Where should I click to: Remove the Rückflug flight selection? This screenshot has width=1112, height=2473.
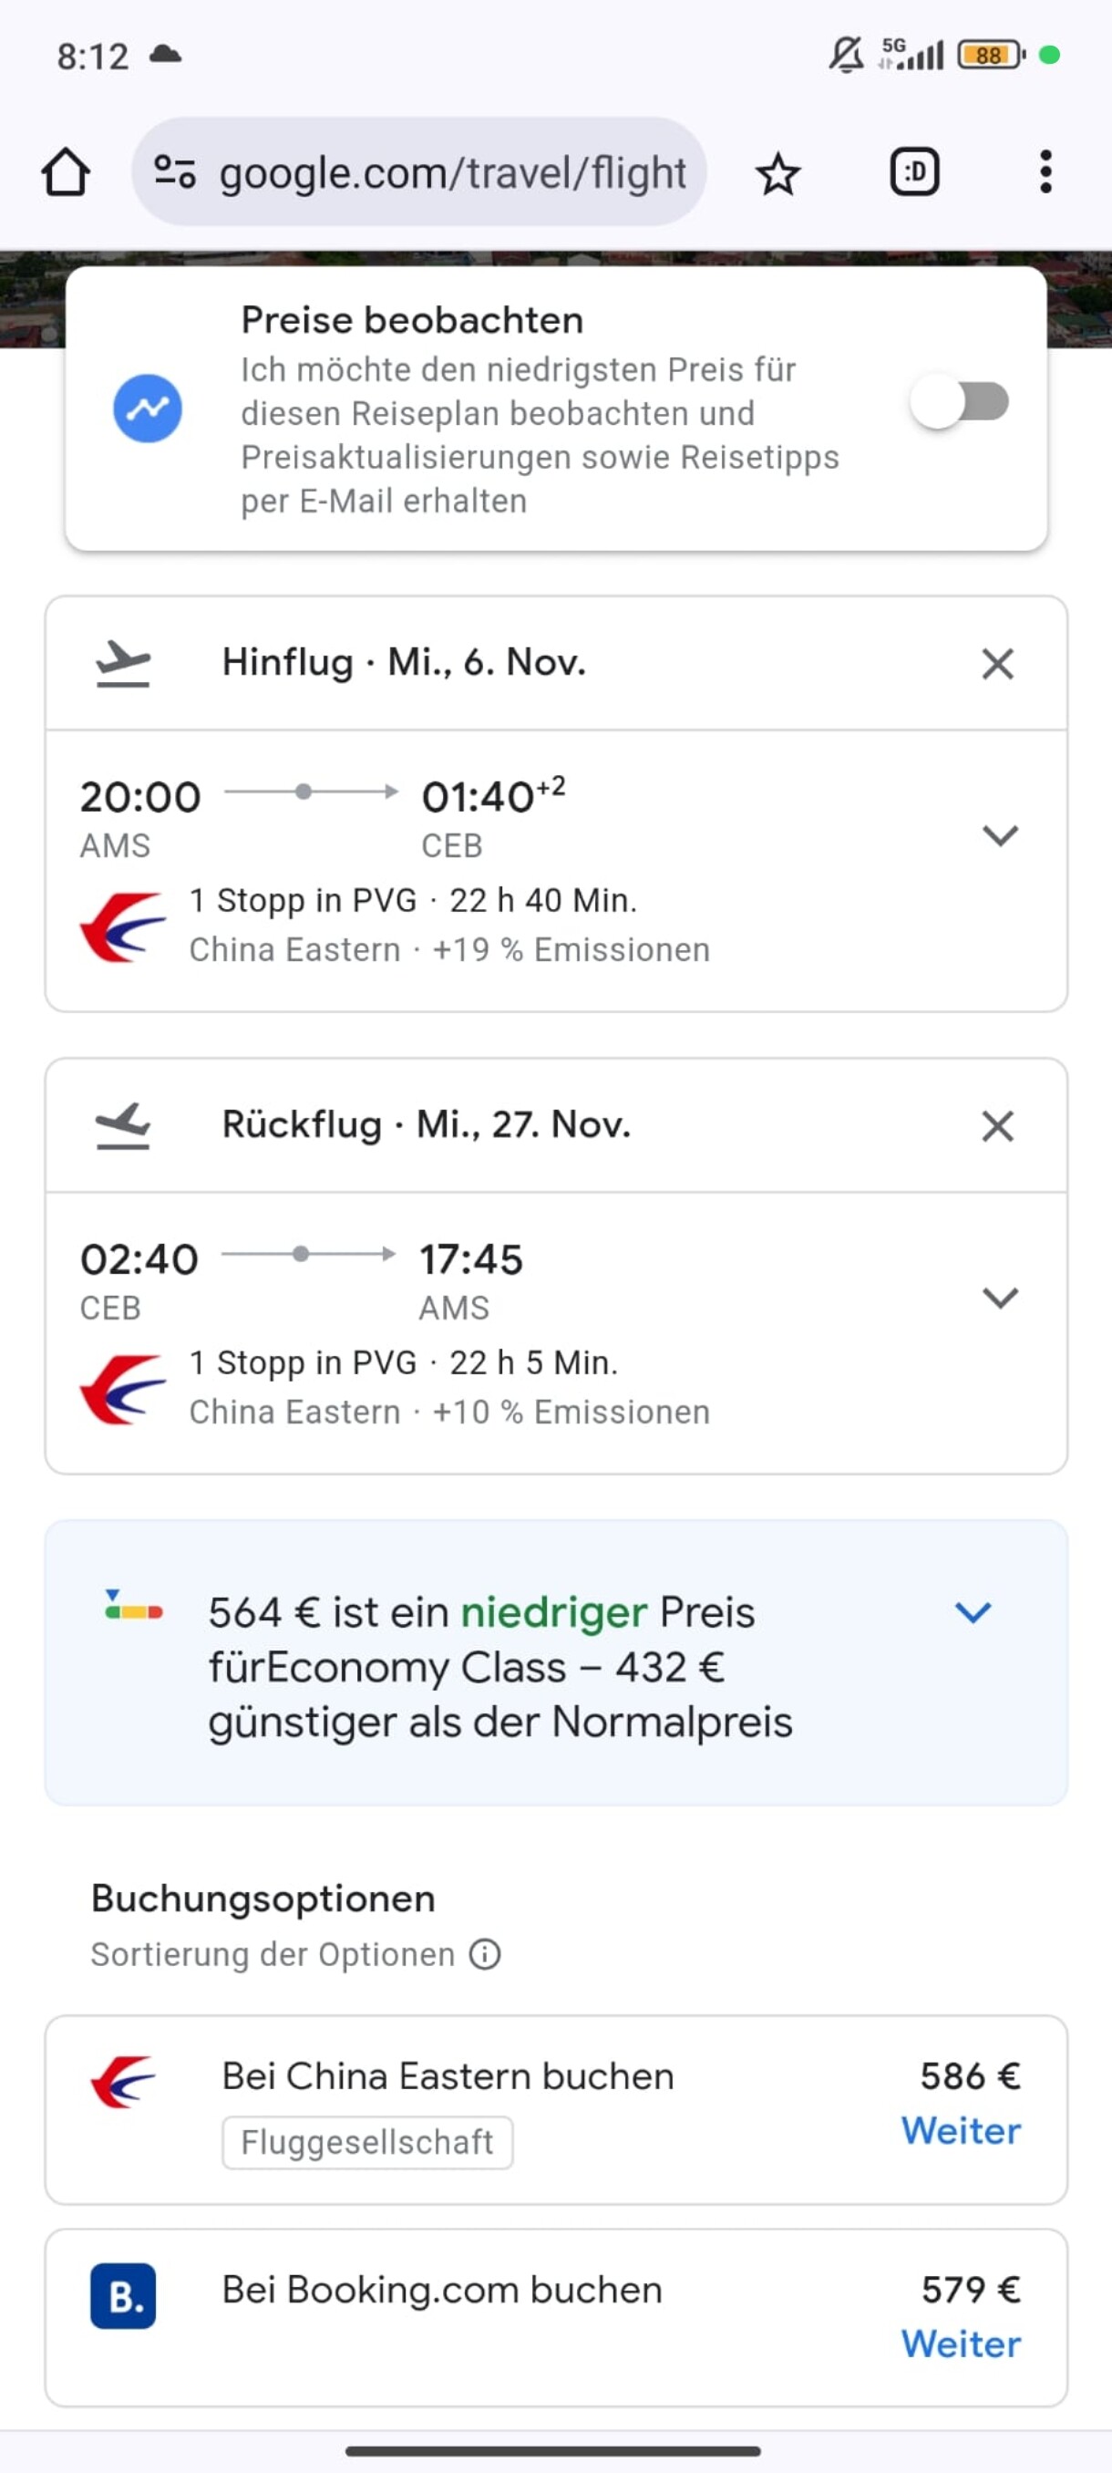click(x=998, y=1126)
